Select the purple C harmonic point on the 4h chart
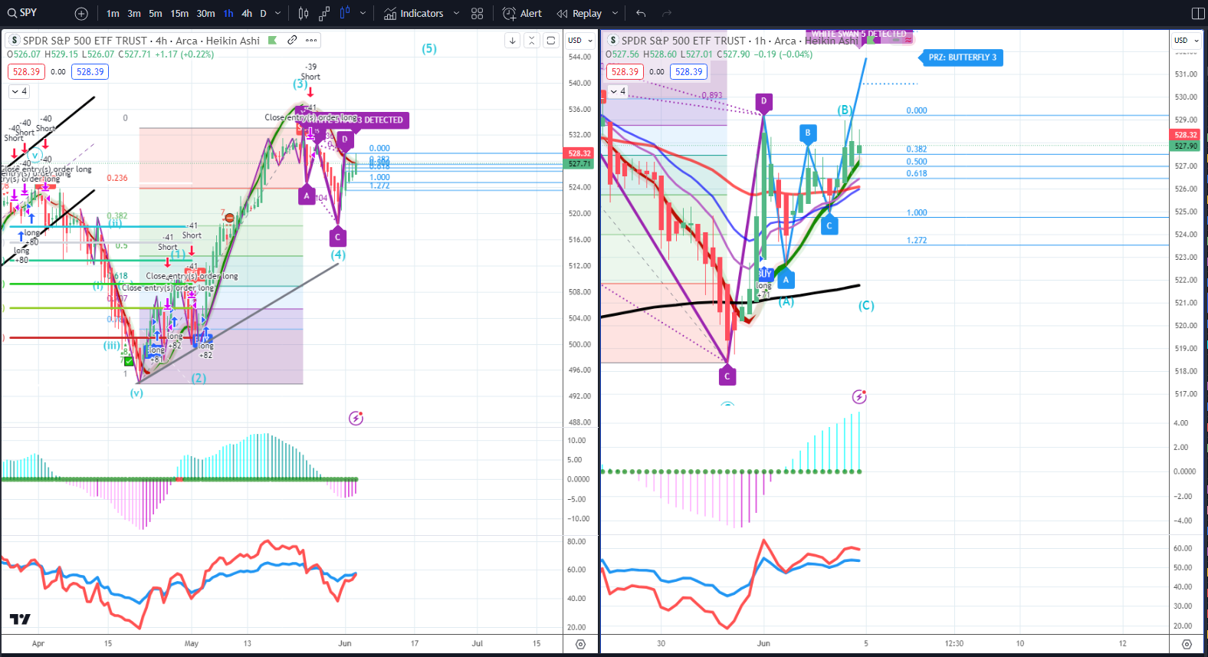 337,237
